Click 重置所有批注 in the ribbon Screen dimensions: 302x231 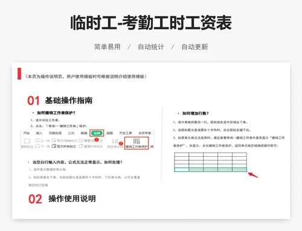pyautogui.click(x=91, y=146)
